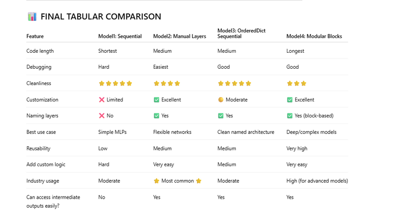398x218 pixels.
Task: Click the Model4: Modular Blocks column header
Action: click(314, 36)
